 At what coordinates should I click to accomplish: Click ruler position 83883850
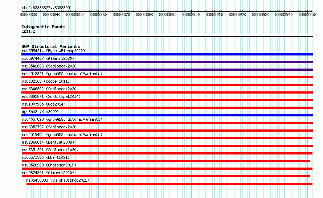[x=75, y=15]
